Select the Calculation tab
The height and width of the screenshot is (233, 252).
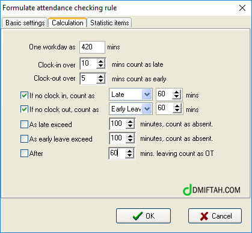click(x=67, y=22)
